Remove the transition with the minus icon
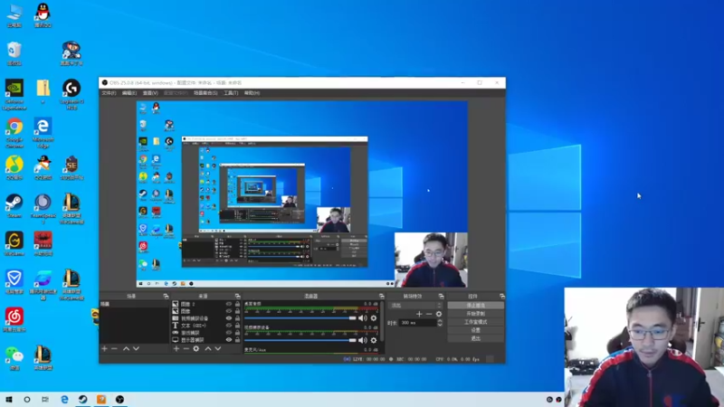The width and height of the screenshot is (724, 407). coord(429,314)
